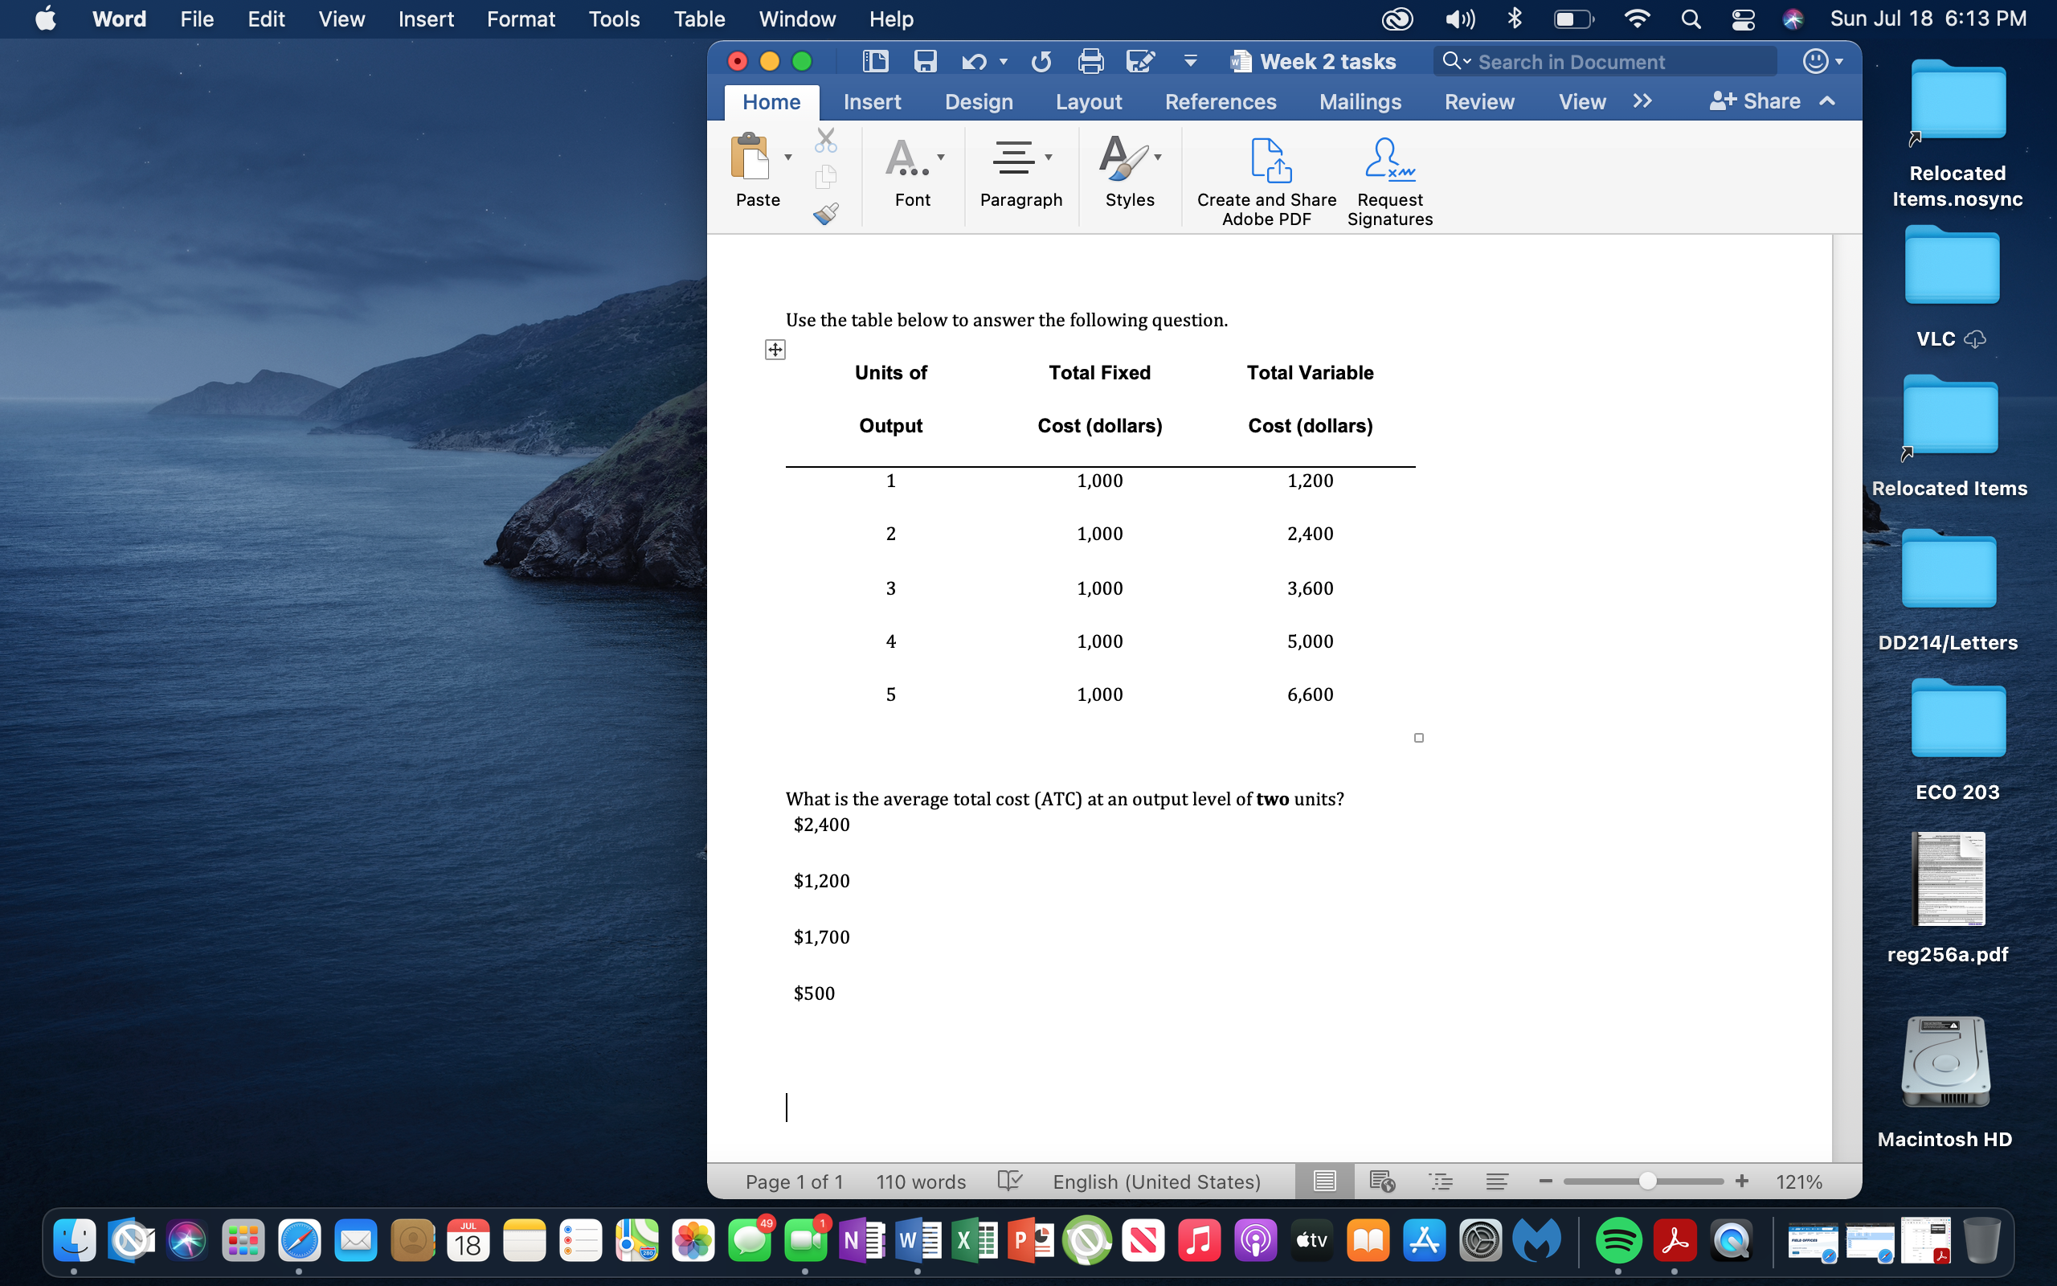2057x1286 pixels.
Task: Open Create and Share Adobe PDF
Action: pyautogui.click(x=1266, y=180)
